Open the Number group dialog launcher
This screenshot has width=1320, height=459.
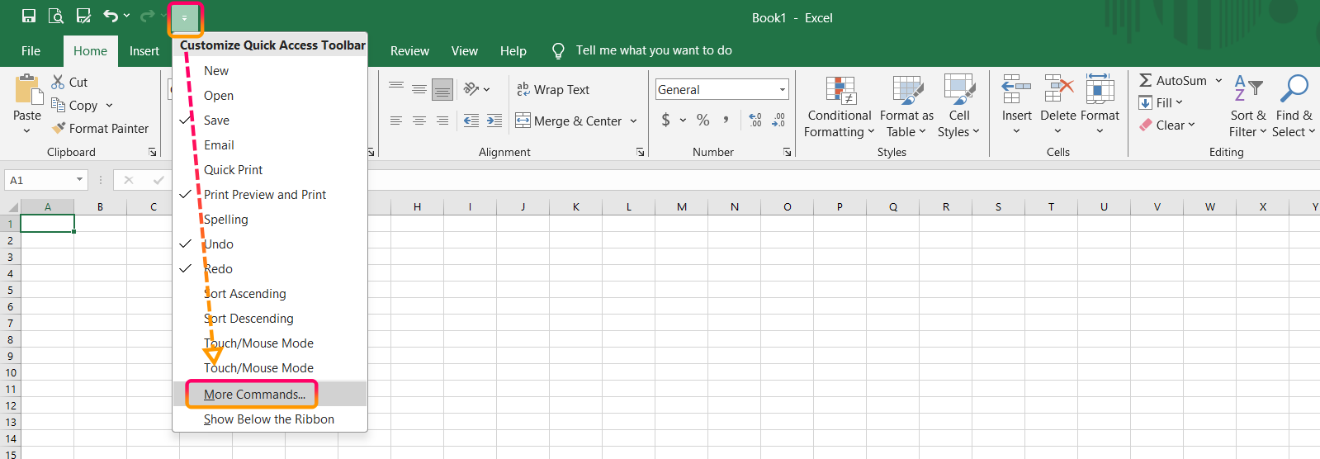pyautogui.click(x=788, y=152)
